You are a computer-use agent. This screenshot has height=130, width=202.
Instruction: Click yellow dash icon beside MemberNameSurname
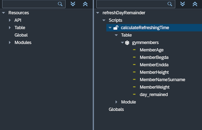(134, 80)
